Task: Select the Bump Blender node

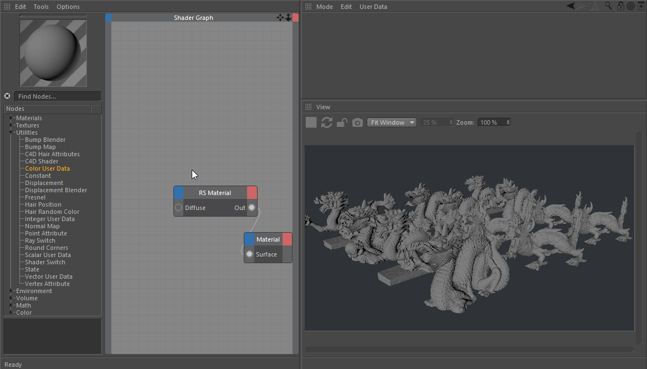Action: pos(45,140)
